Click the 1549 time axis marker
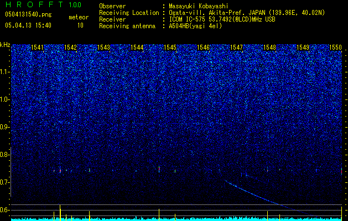The height and width of the screenshot is (221, 348). click(303, 48)
